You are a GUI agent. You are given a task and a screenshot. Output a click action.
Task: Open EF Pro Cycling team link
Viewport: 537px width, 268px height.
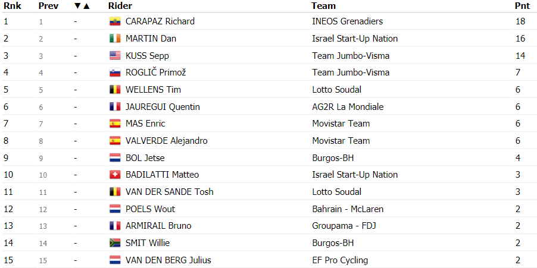tap(340, 260)
